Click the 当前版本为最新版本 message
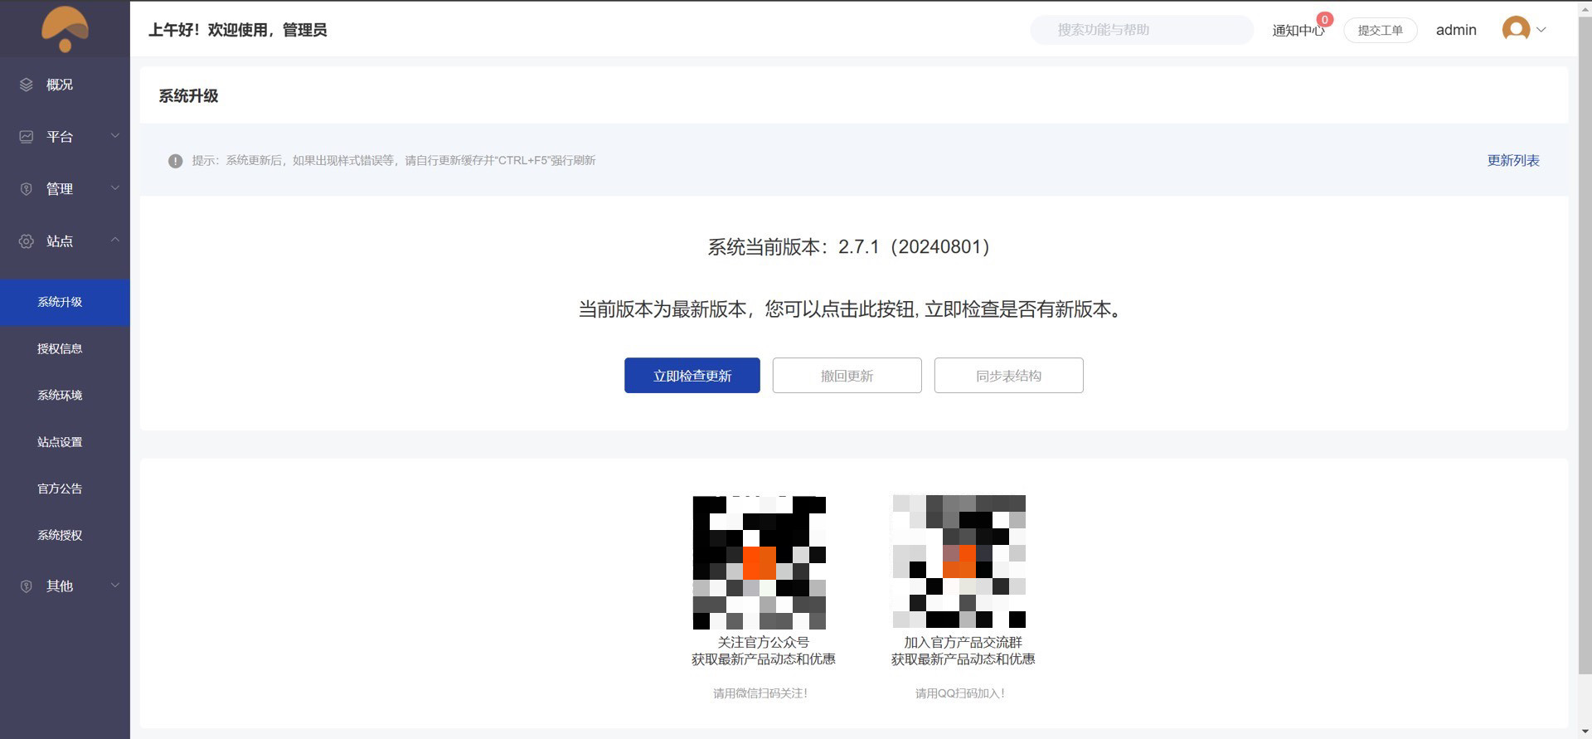The height and width of the screenshot is (739, 1592). [x=852, y=309]
